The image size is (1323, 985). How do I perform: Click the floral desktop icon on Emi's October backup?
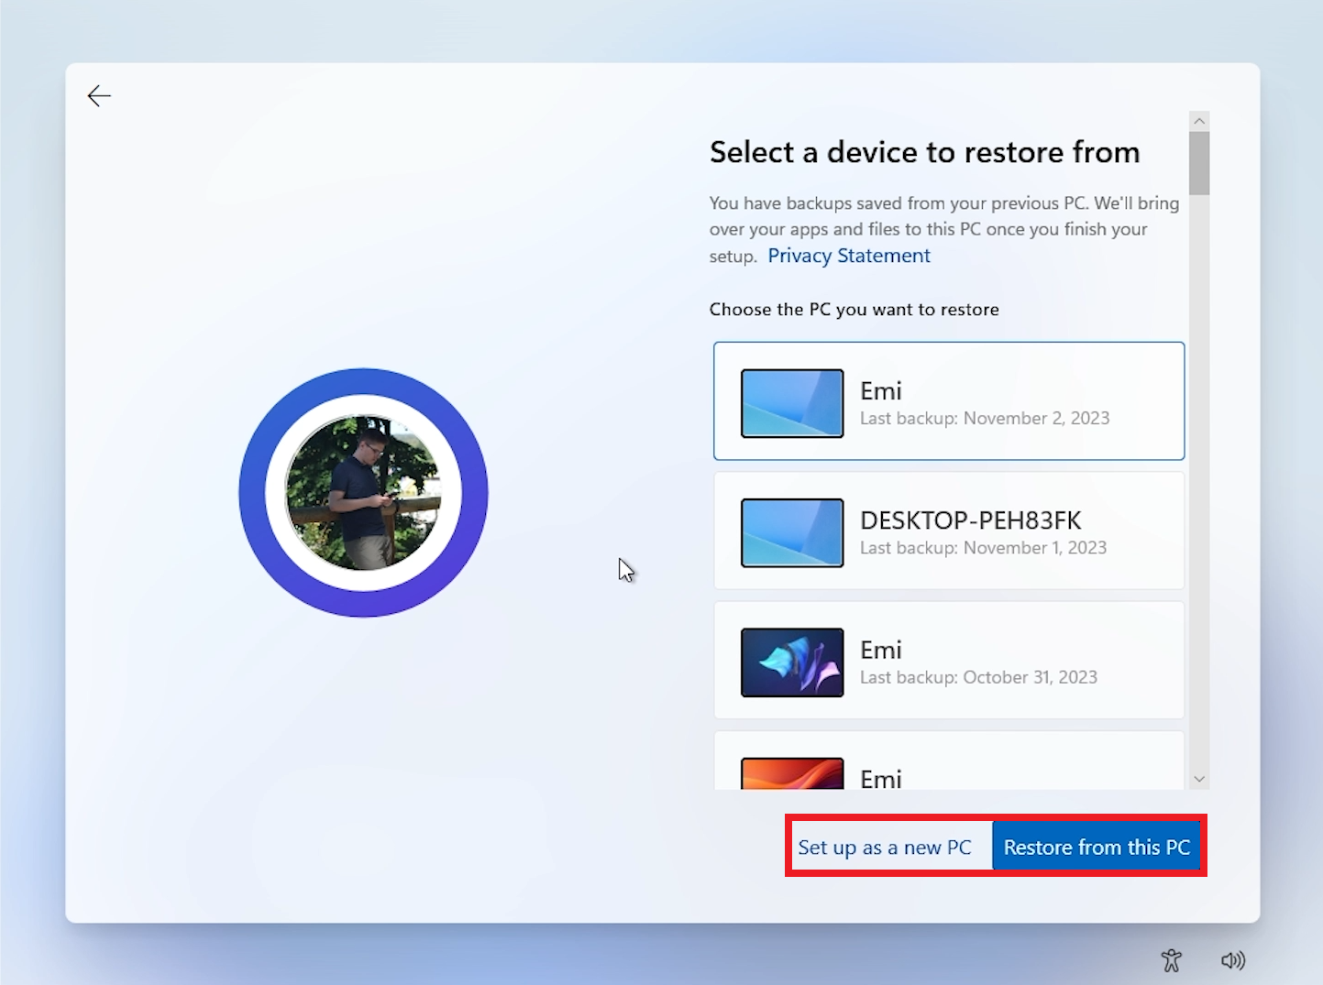pyautogui.click(x=791, y=662)
